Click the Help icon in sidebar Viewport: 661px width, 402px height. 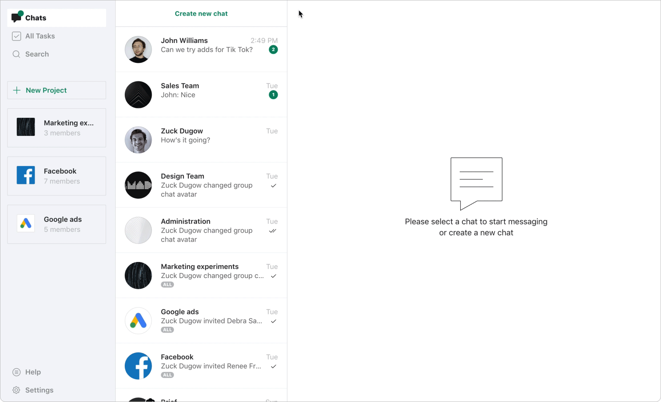[17, 372]
